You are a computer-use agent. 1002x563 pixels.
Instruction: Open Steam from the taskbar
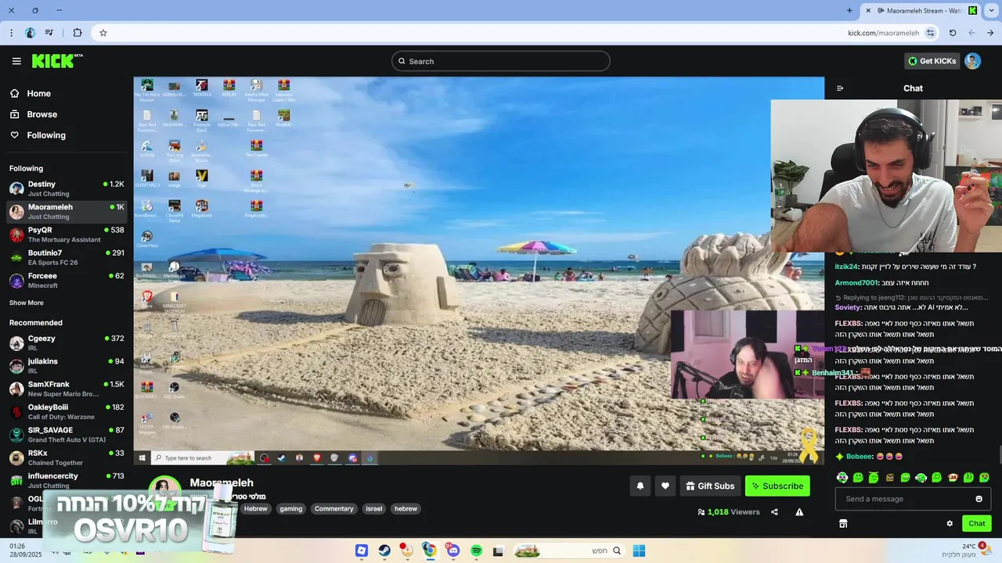click(x=384, y=550)
